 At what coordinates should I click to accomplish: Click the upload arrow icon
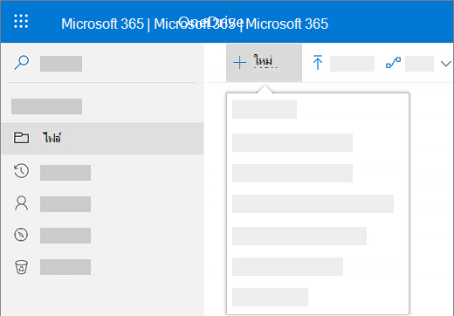[x=318, y=62]
